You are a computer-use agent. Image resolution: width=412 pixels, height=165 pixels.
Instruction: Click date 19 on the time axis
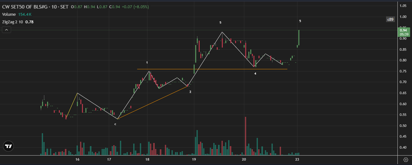(194, 160)
